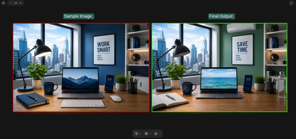Open the pointer tool options chevron
The height and width of the screenshot is (139, 296).
tap(141, 134)
